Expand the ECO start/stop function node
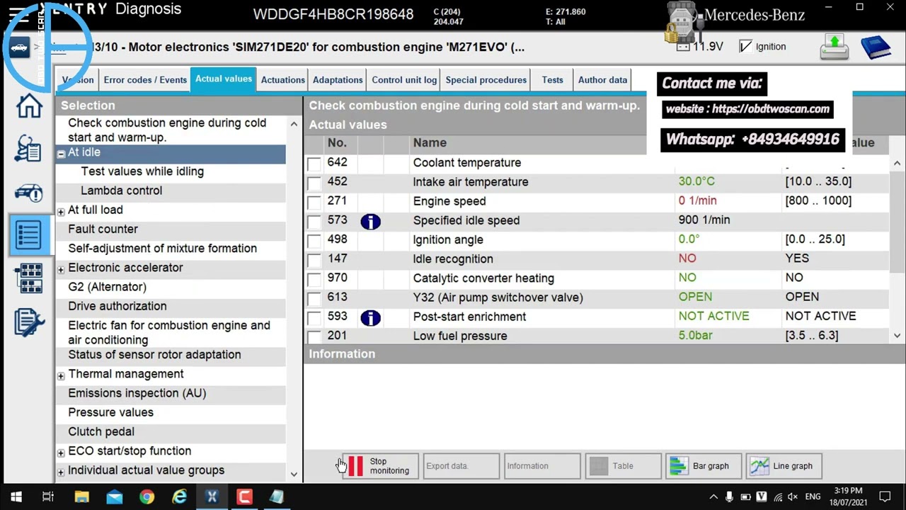This screenshot has height=510, width=906. [x=61, y=453]
